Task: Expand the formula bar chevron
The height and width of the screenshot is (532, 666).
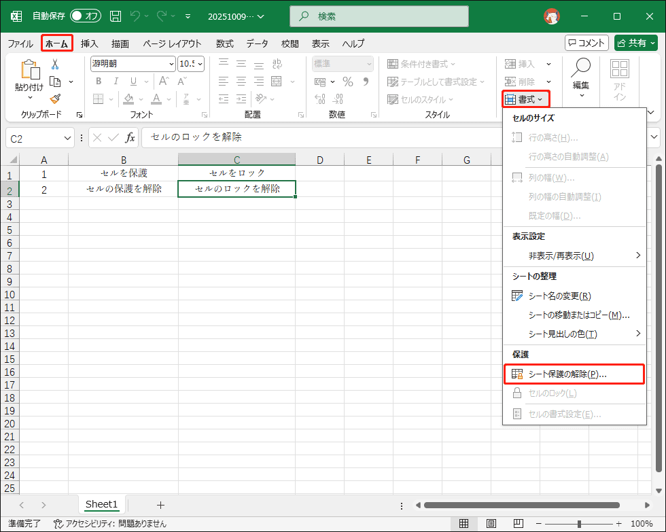Action: tap(654, 137)
